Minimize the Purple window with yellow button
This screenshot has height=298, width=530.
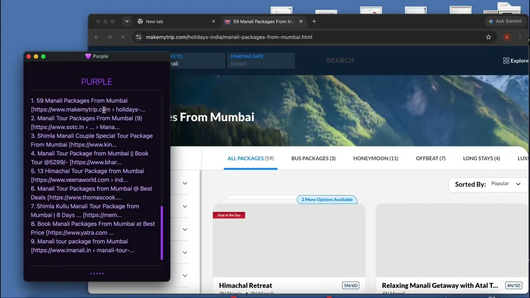pos(36,56)
